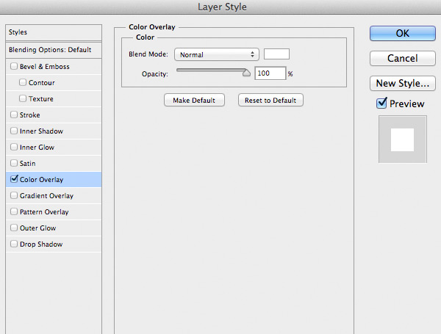Click the OK button

[x=402, y=33]
